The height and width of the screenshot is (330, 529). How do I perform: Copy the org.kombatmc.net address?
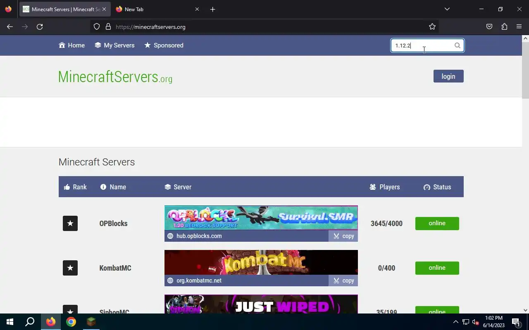[343, 280]
